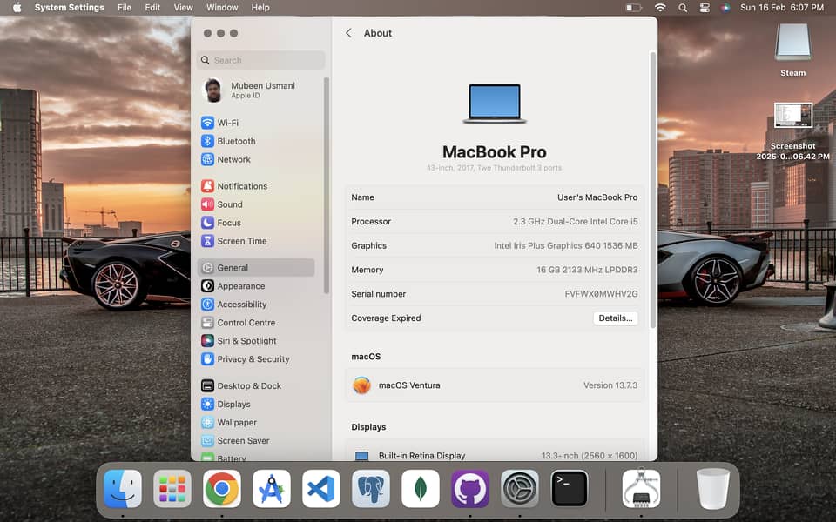Open Screen Time settings in sidebar
The image size is (836, 522).
(233, 241)
